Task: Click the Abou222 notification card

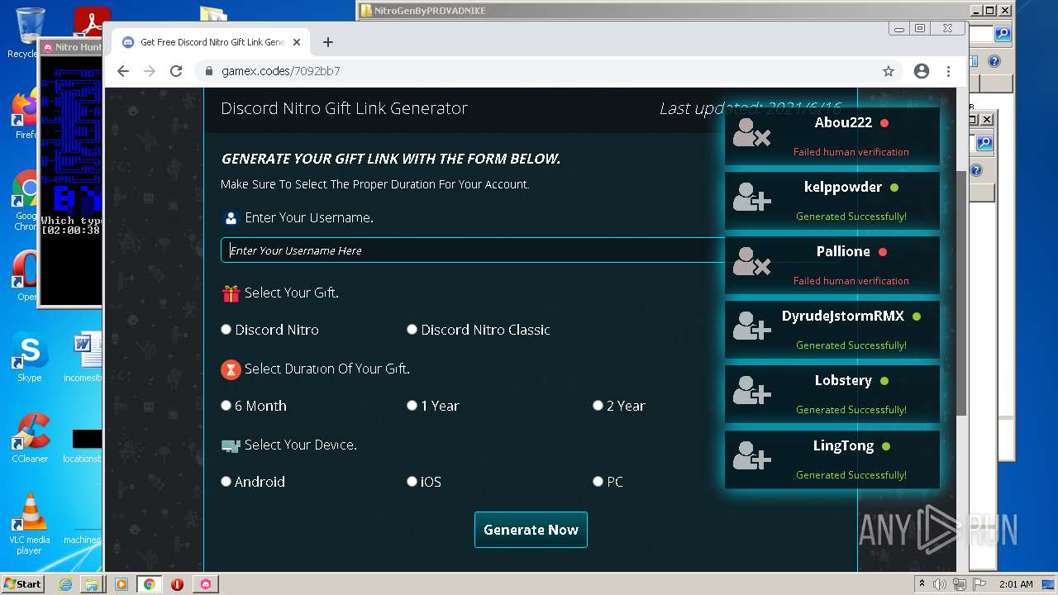Action: click(832, 136)
